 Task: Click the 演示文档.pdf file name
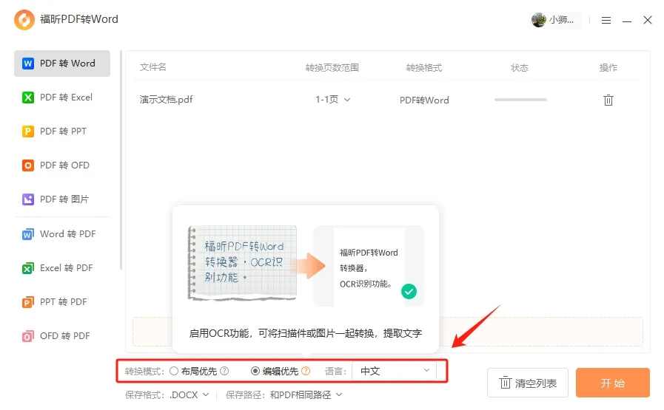click(x=166, y=100)
